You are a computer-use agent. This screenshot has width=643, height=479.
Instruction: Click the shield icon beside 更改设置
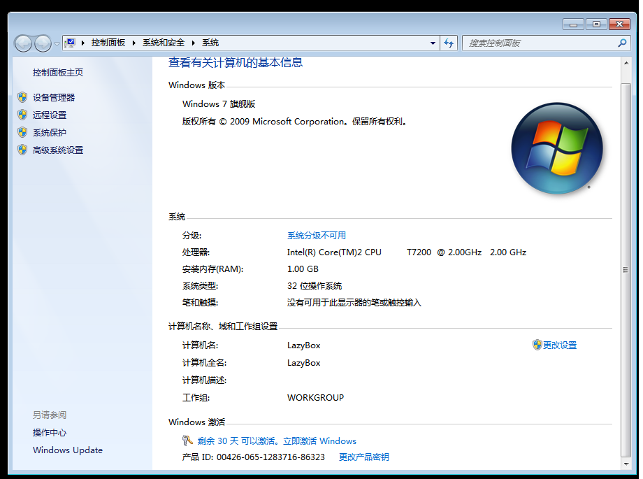tap(535, 345)
